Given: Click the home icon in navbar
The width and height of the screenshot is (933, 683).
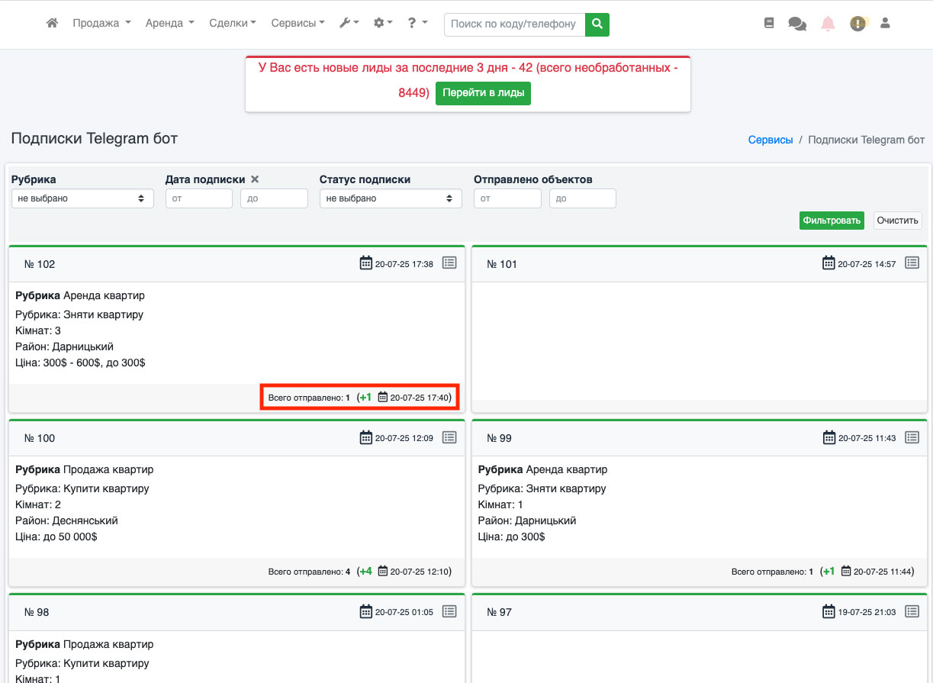Looking at the screenshot, I should click(x=52, y=24).
